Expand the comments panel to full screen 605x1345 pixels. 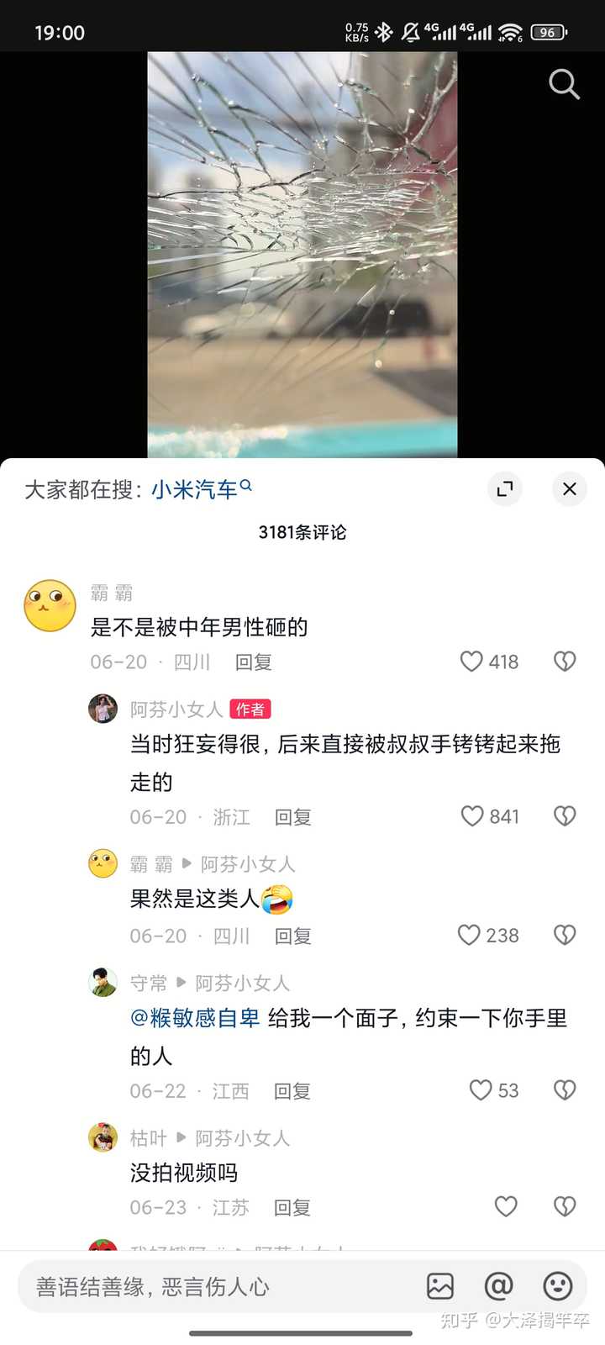coord(505,488)
